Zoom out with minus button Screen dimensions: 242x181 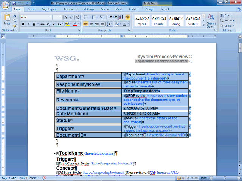point(211,178)
